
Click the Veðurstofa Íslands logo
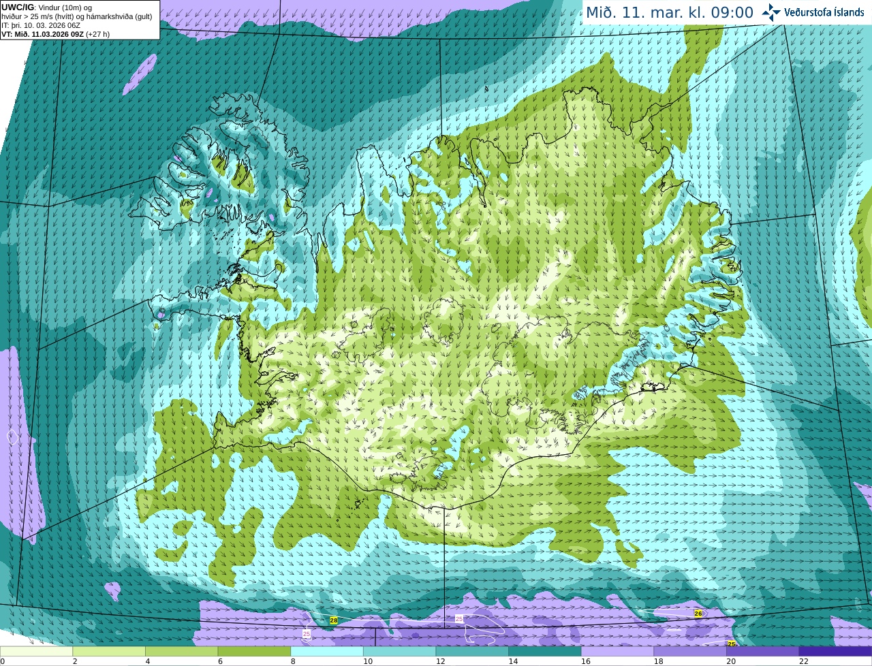pos(813,12)
